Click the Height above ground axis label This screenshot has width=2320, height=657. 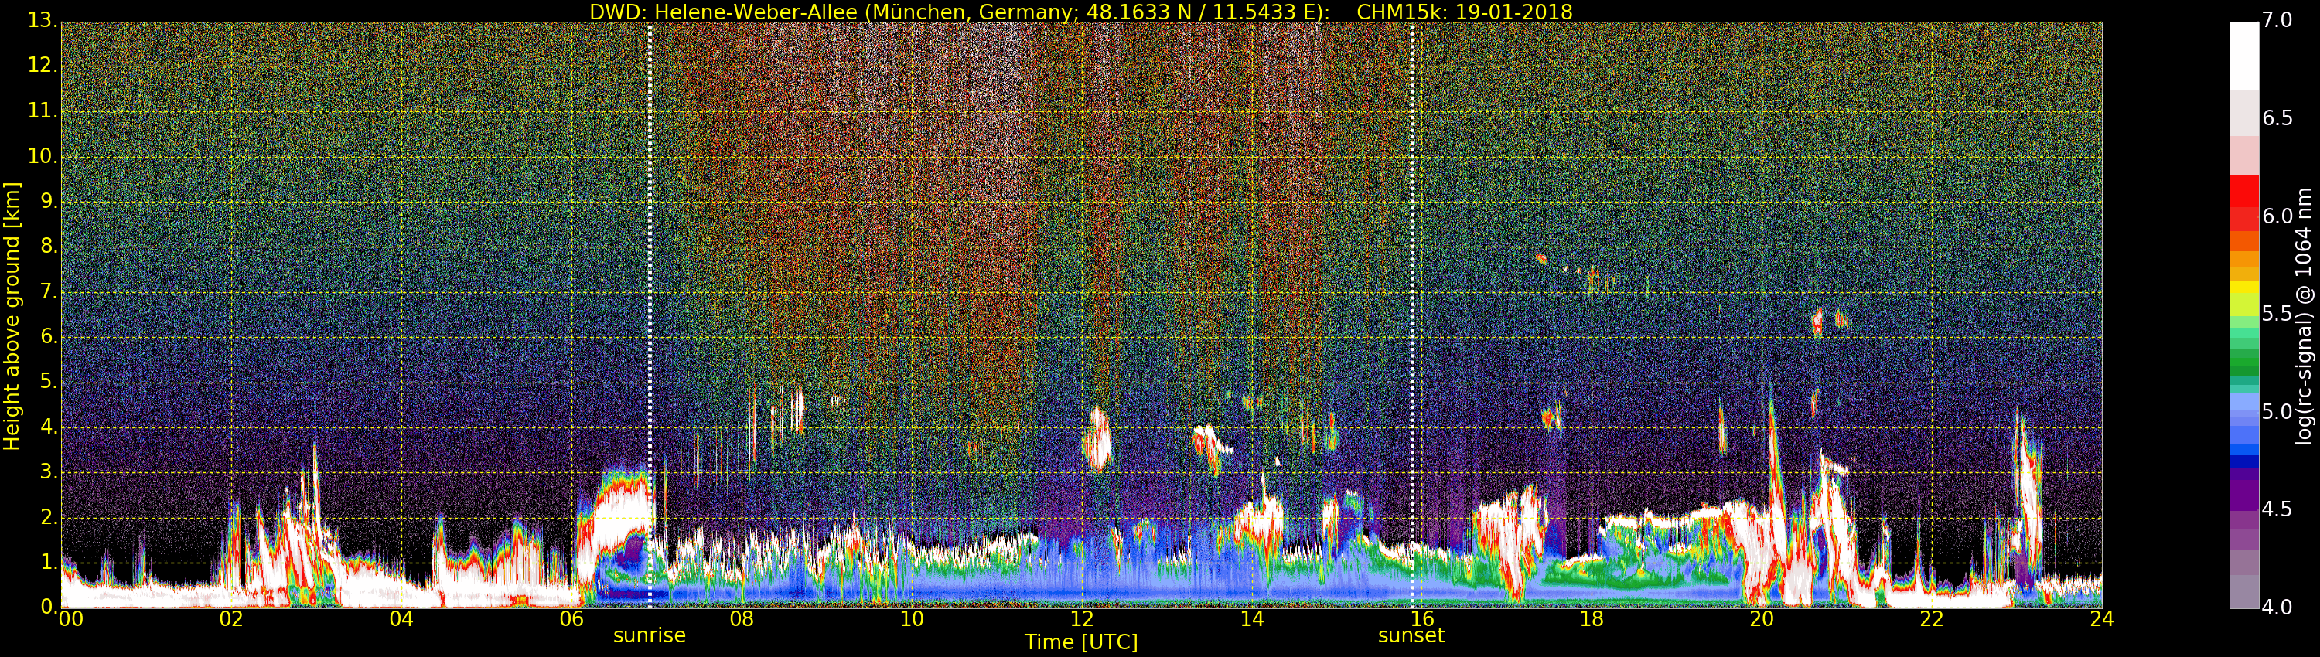pos(12,316)
